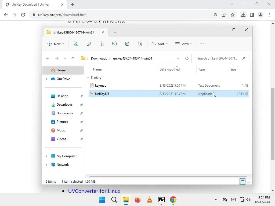
Task: Switch to large thumbnails view icon
Action: (x=248, y=182)
